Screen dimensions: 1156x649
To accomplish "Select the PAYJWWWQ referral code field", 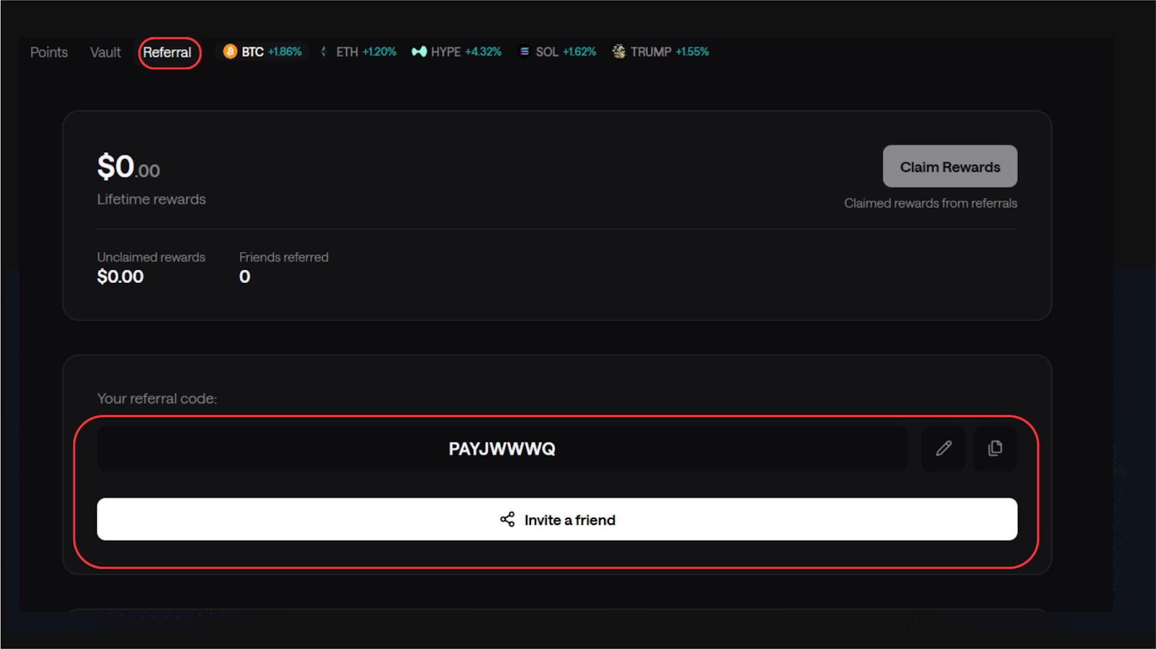I will [x=502, y=449].
